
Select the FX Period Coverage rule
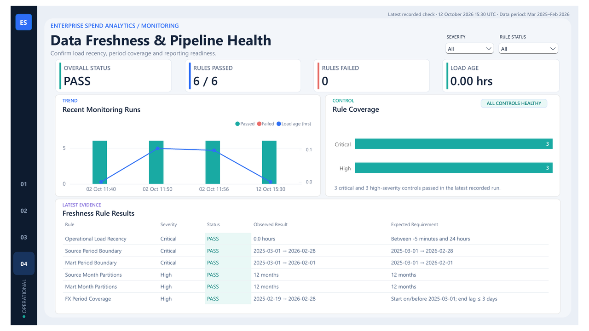pos(88,299)
